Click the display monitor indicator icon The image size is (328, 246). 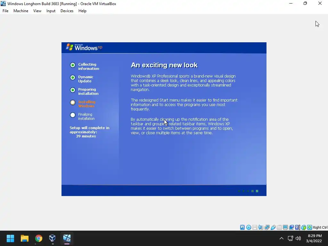click(x=285, y=227)
